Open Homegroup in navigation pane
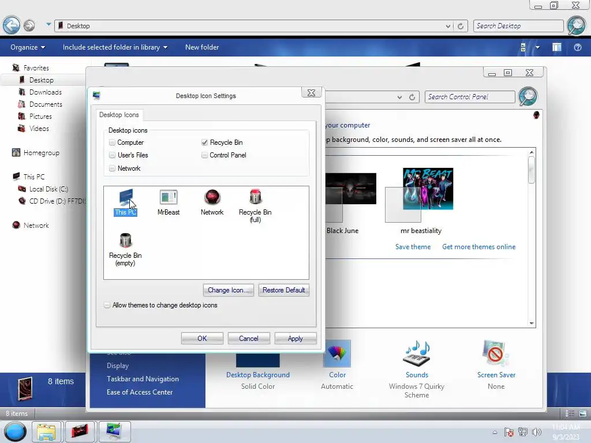 (42, 152)
